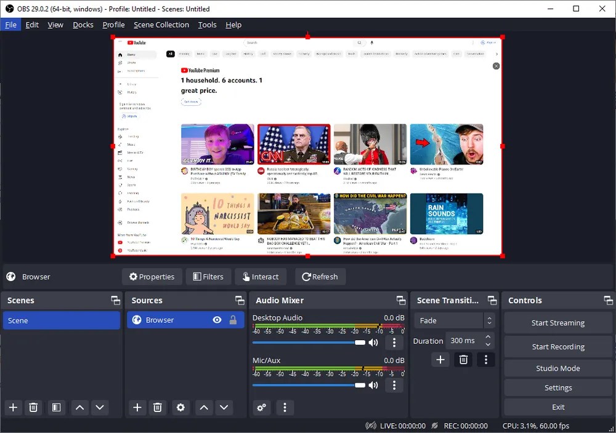Add a new scene with the plus icon
Viewport: 616px width, 433px height.
coord(13,407)
